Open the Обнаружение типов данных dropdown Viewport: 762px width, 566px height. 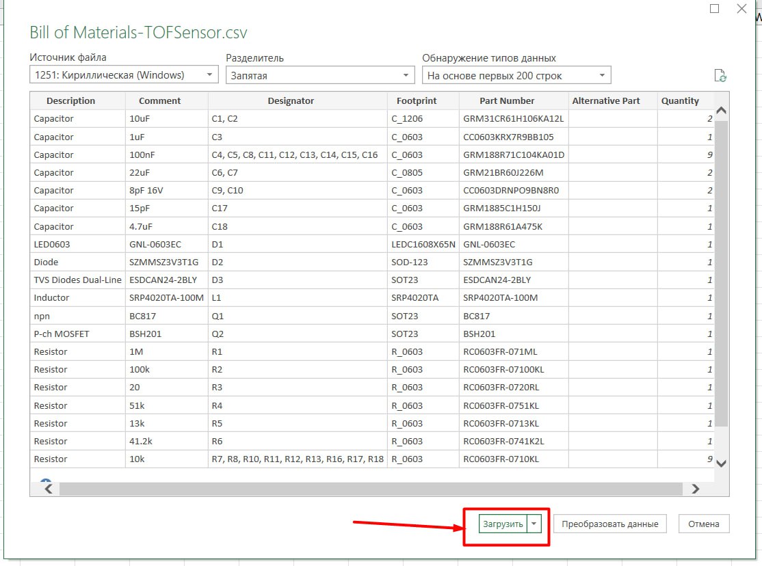point(516,75)
